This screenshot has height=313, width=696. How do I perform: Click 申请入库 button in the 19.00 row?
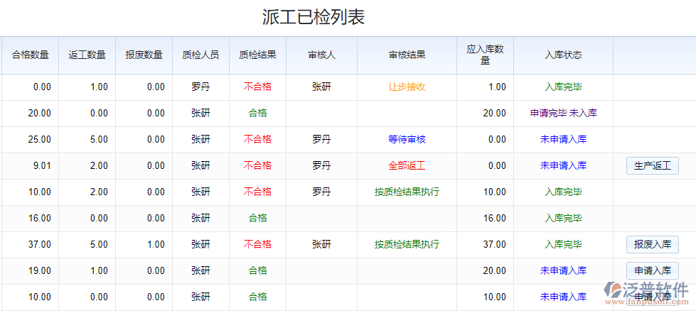(652, 270)
